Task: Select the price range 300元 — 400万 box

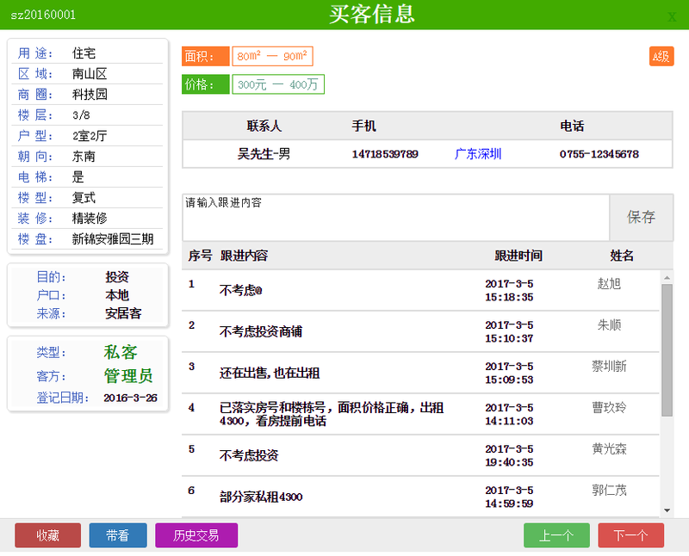Action: 278,84
